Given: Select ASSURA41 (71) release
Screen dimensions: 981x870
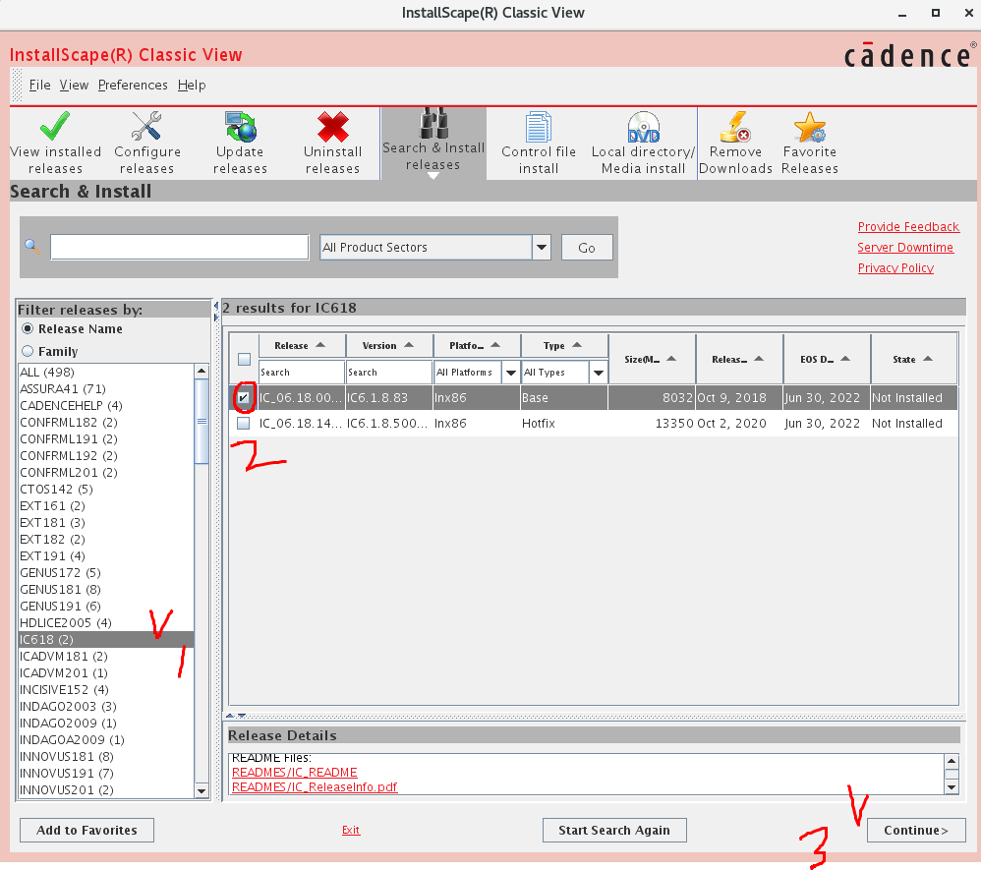Looking at the screenshot, I should [106, 388].
